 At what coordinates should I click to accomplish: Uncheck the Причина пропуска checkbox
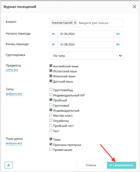[51, 144]
